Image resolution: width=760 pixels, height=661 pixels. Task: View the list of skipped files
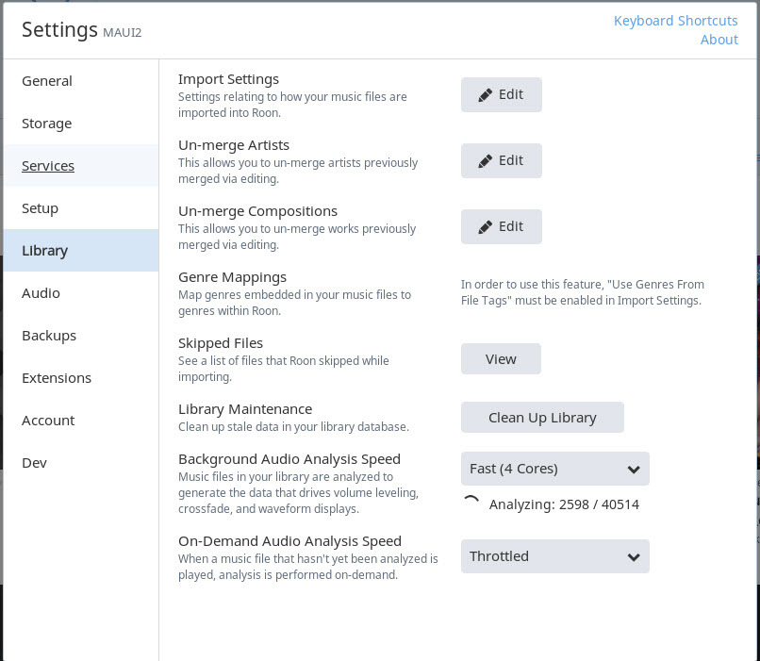pos(501,359)
